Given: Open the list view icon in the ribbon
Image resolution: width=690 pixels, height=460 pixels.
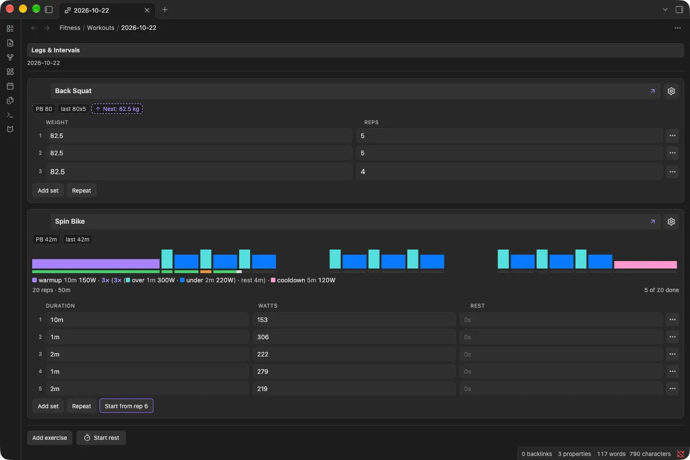Looking at the screenshot, I should (x=10, y=28).
